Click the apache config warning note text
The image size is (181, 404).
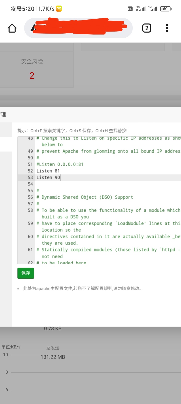82,288
